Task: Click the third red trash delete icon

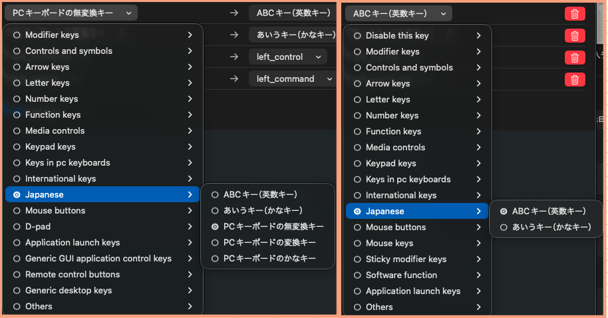Action: (x=574, y=57)
